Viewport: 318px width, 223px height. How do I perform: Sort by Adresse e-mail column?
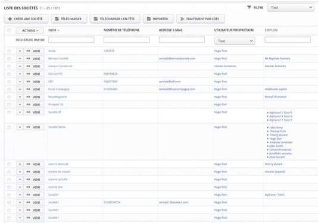(x=170, y=30)
